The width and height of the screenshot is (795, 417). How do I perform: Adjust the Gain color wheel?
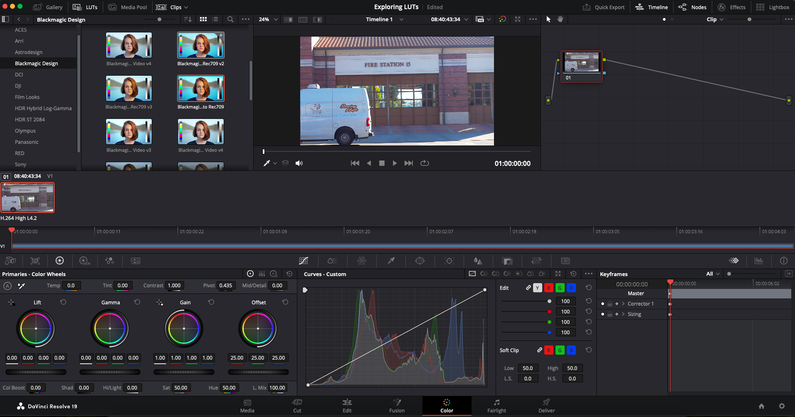(x=184, y=328)
